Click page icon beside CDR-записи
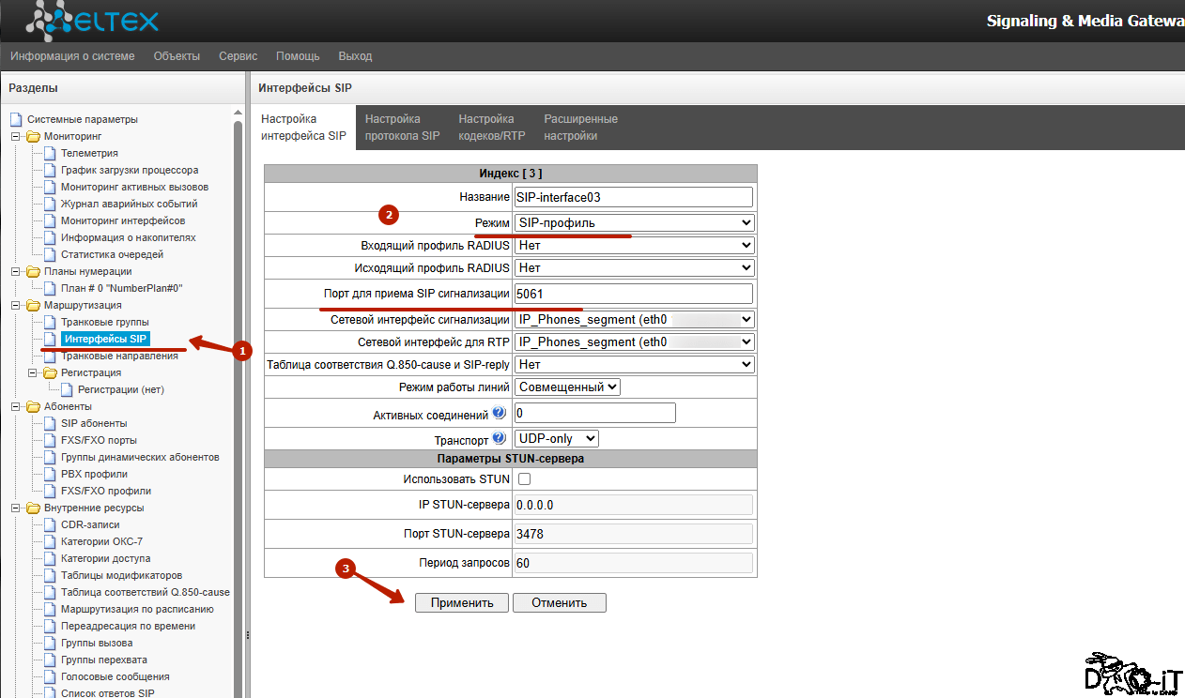 [x=50, y=524]
